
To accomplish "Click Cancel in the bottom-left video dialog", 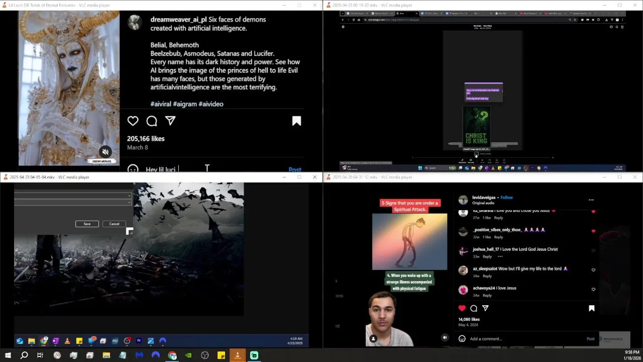I will (x=114, y=224).
